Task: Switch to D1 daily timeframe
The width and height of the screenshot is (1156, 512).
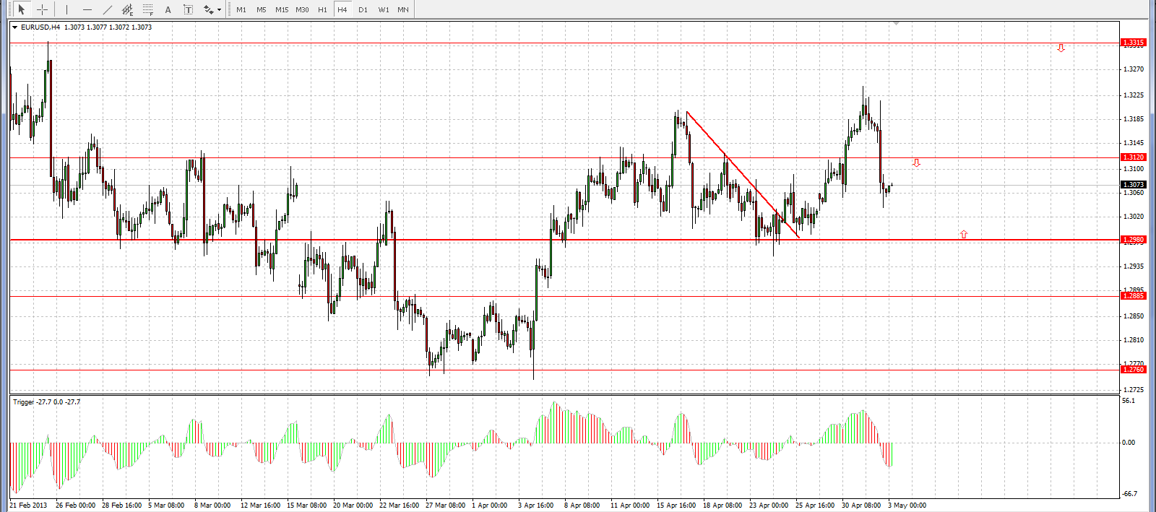Action: (363, 9)
